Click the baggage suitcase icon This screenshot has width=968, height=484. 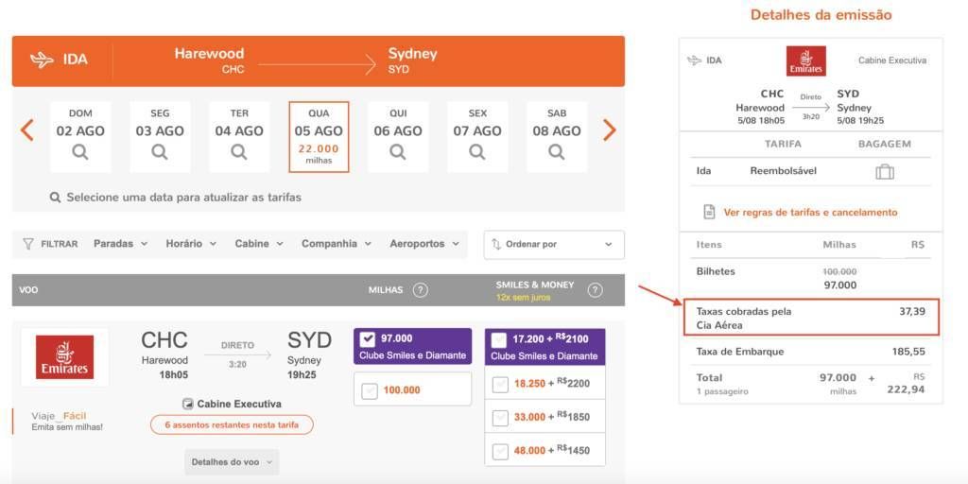coord(885,171)
